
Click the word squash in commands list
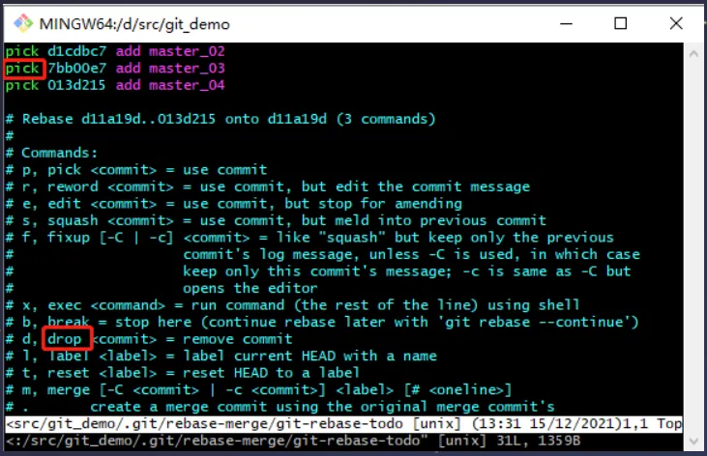tap(73, 221)
